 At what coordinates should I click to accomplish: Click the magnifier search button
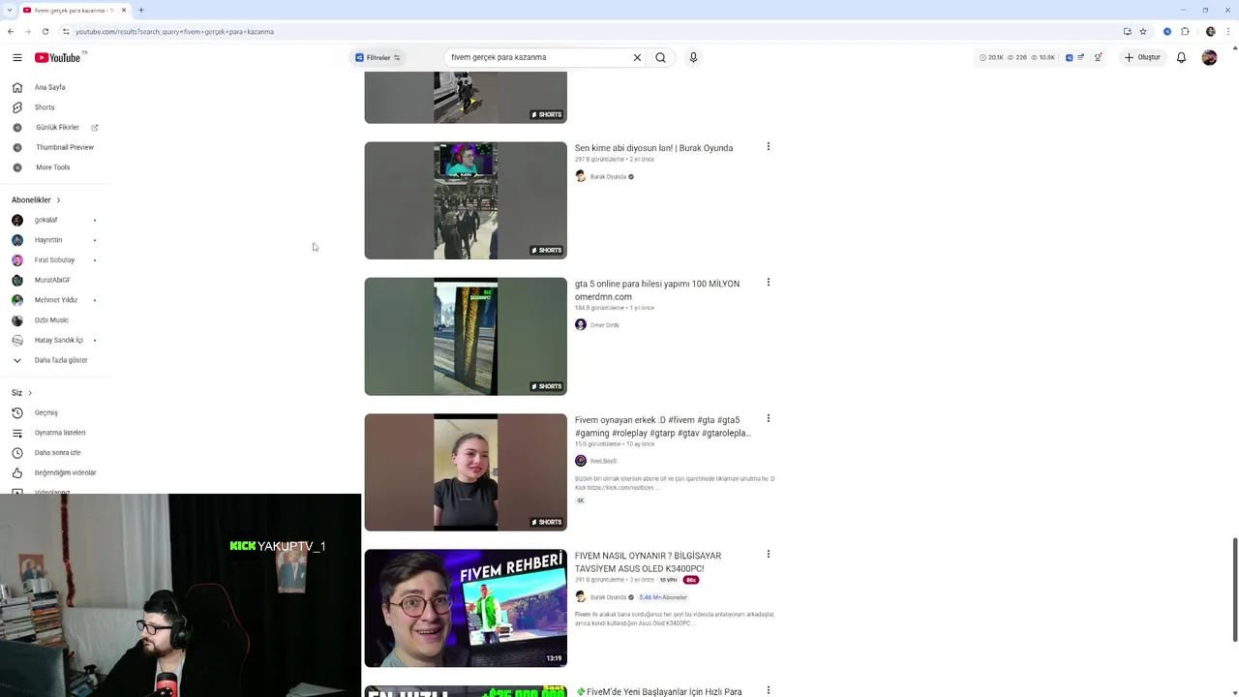pos(660,58)
